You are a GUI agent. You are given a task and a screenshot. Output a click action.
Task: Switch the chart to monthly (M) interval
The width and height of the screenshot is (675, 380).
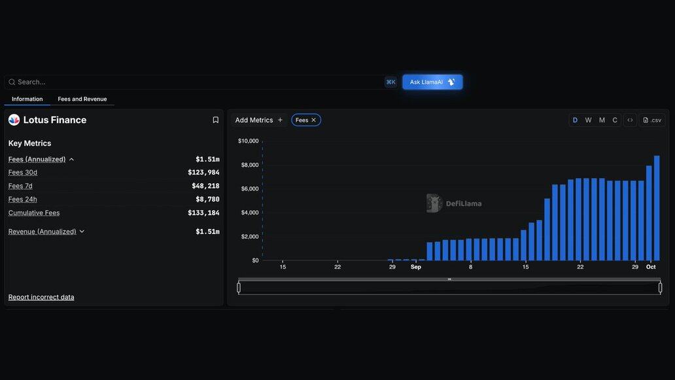point(602,120)
